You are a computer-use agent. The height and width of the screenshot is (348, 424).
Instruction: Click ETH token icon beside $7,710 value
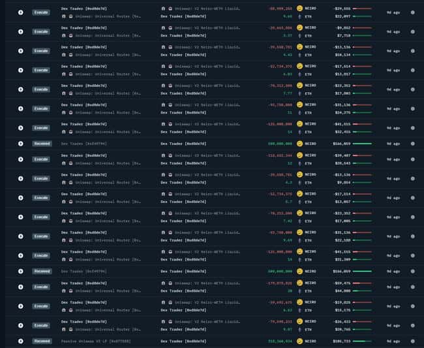pyautogui.click(x=299, y=35)
